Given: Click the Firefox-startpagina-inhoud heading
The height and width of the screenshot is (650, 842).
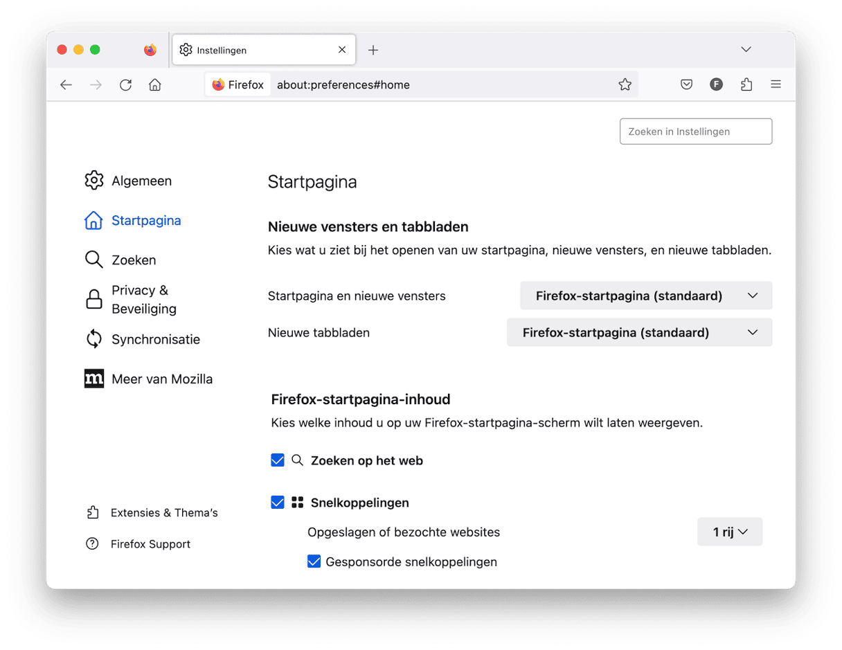Looking at the screenshot, I should tap(361, 399).
